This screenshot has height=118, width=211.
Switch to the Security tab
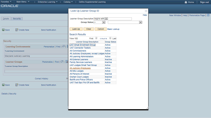[17, 19]
